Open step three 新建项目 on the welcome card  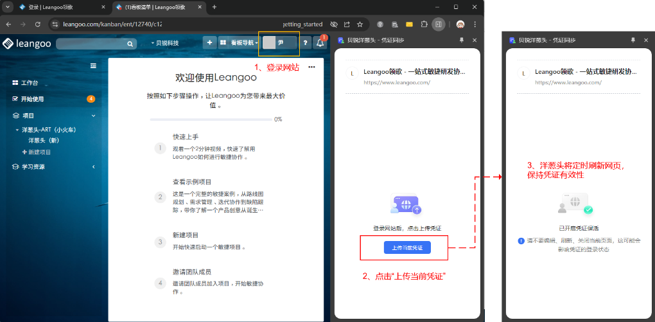[186, 235]
